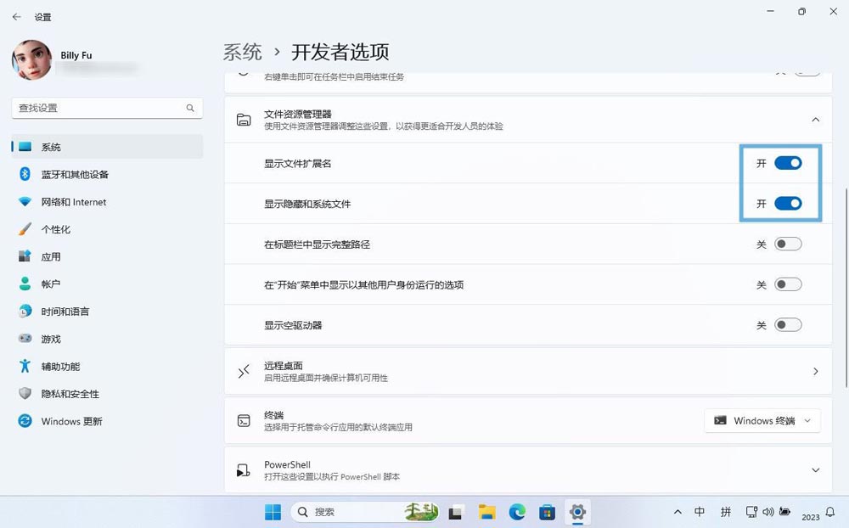Open the 网络和 Internet sidebar section
This screenshot has width=849, height=528.
[x=73, y=202]
